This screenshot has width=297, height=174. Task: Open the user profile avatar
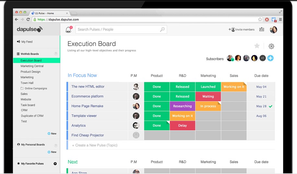(273, 29)
